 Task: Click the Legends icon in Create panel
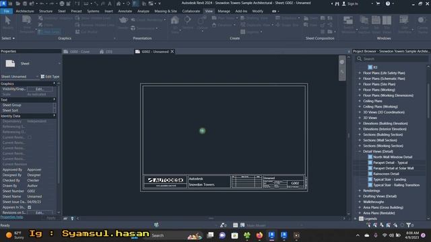pos(242,32)
